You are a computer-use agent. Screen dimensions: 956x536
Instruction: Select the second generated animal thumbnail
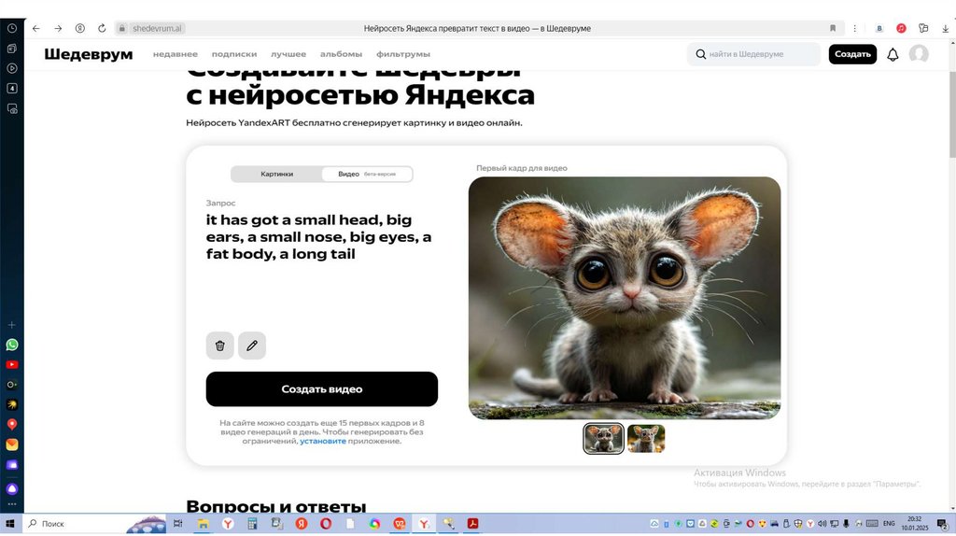[x=646, y=438]
